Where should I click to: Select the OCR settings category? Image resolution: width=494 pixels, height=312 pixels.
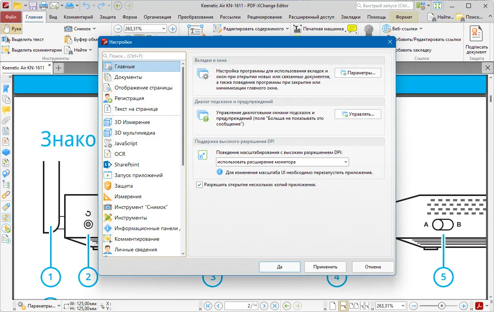coord(141,154)
